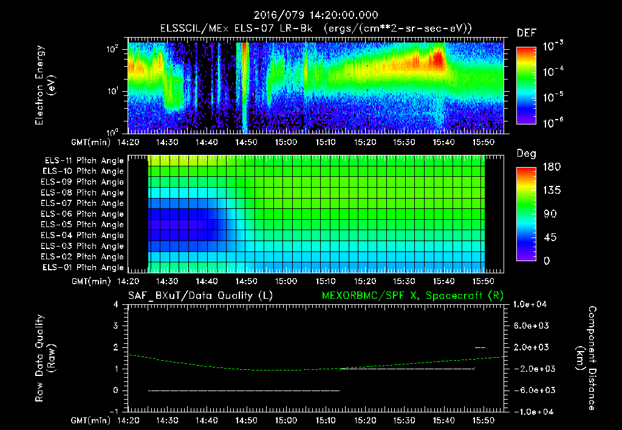The height and width of the screenshot is (430, 622).
Task: Click the ELS-02 Pitch Angle row label
Action: (x=83, y=257)
